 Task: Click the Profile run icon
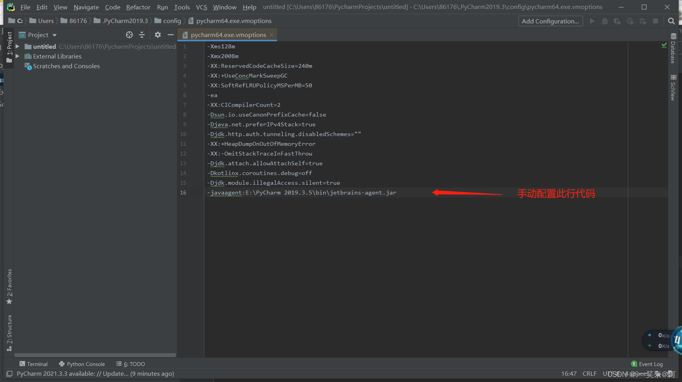pyautogui.click(x=630, y=21)
